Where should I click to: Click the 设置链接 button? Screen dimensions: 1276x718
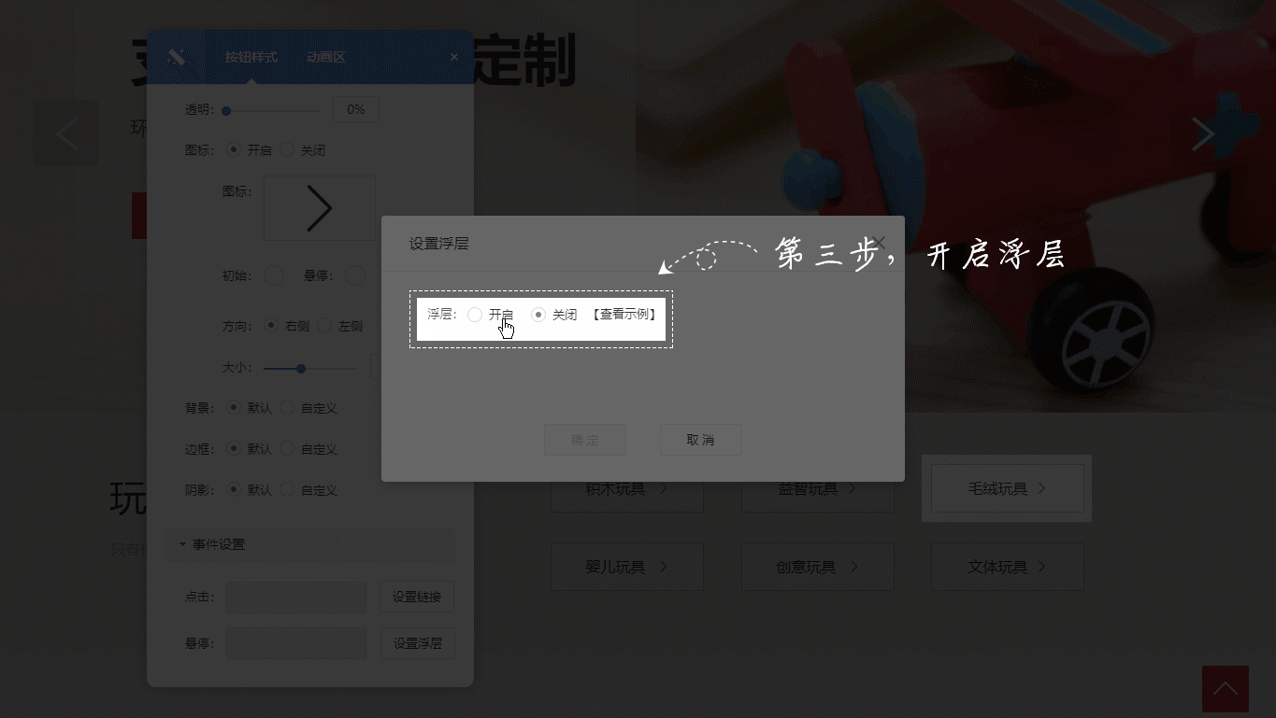(417, 598)
